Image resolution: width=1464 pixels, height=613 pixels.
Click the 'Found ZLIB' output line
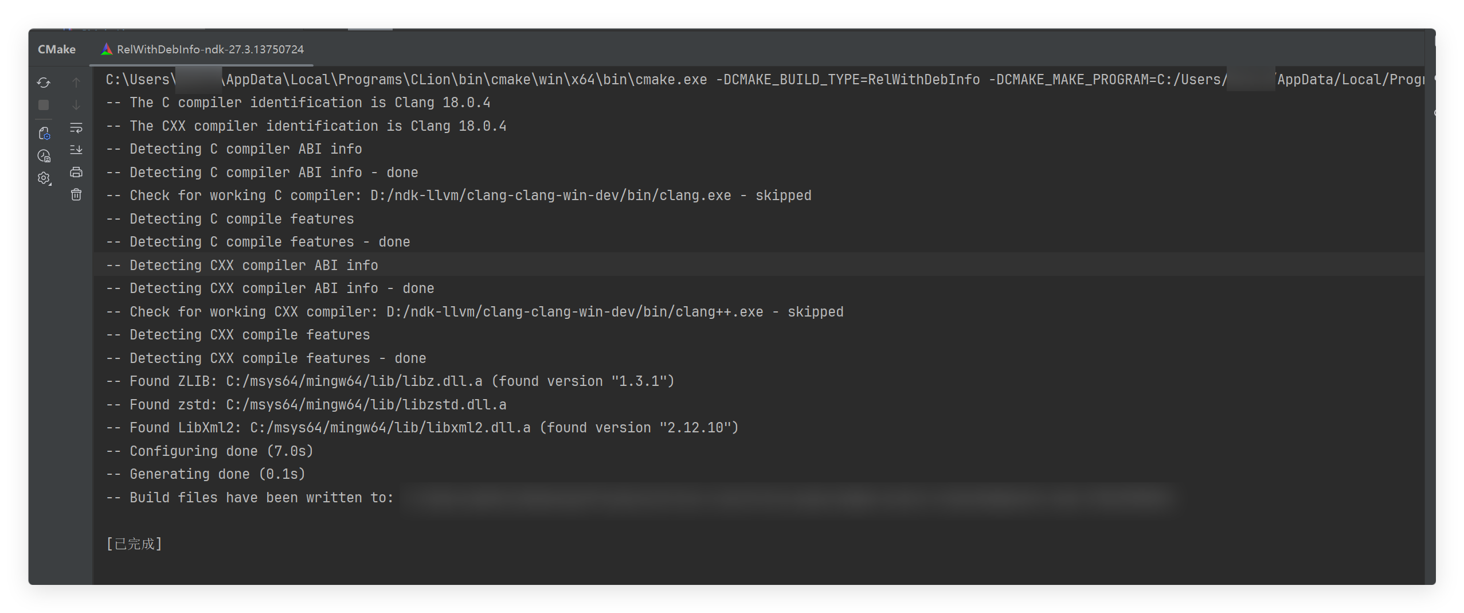coord(390,381)
